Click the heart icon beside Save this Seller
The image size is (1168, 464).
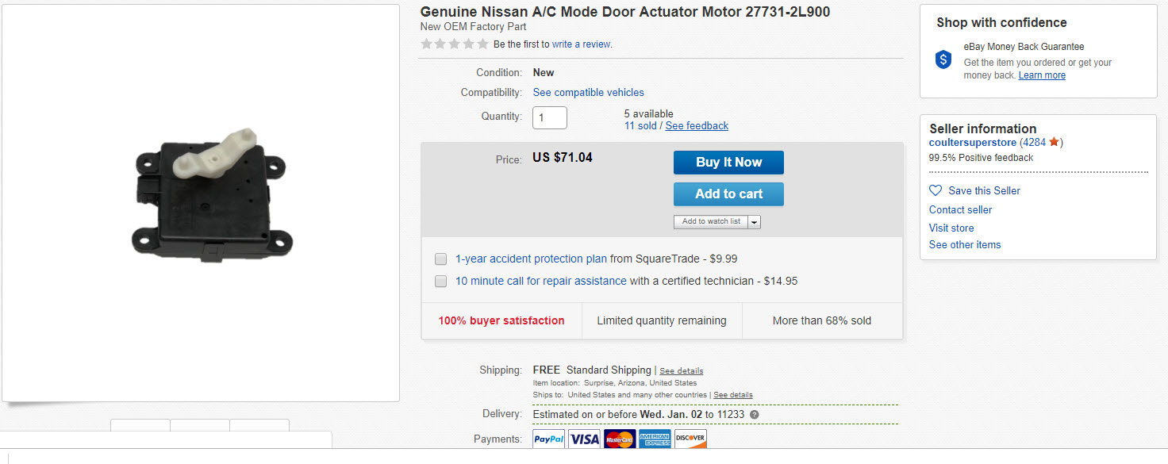click(x=936, y=190)
